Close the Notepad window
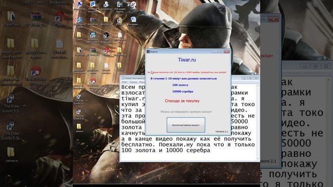The image size is (333, 187). [257, 78]
